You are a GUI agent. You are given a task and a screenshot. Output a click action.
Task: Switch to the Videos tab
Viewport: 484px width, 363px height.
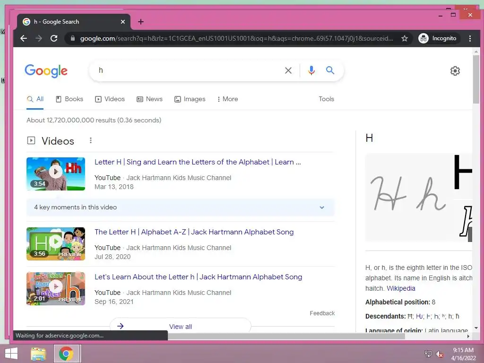(110, 99)
